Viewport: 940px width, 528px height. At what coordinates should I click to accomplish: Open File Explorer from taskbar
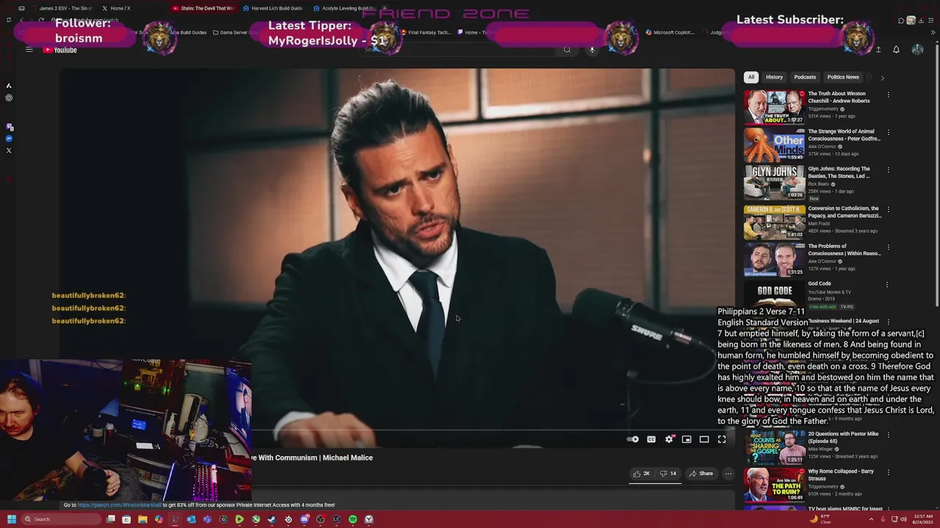[x=142, y=519]
